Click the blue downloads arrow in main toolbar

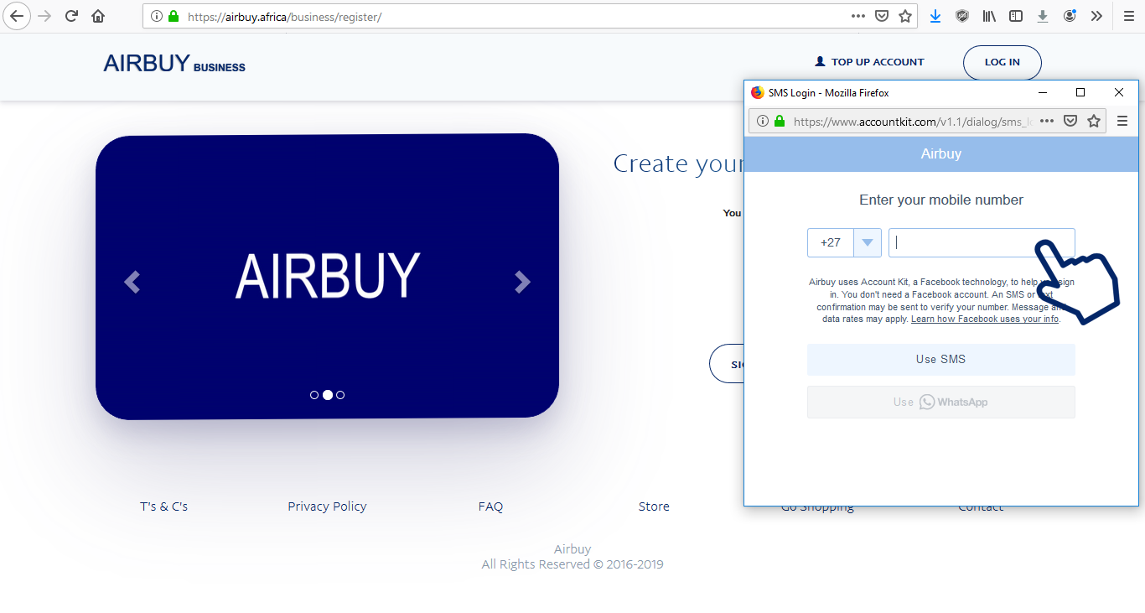point(935,16)
